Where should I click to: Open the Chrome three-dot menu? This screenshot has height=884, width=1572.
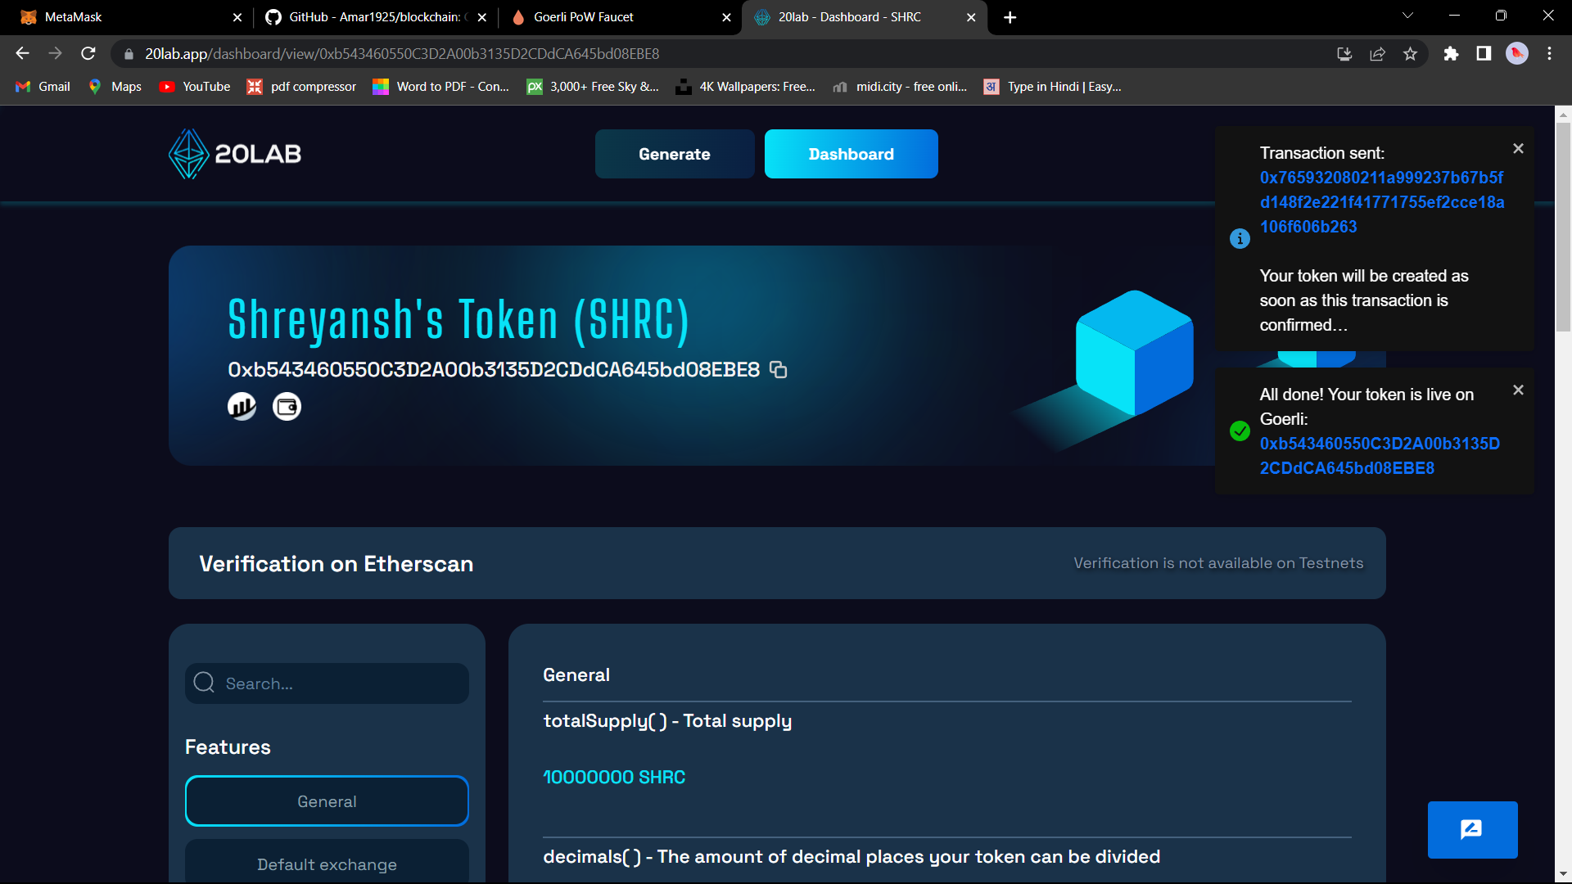[1549, 53]
